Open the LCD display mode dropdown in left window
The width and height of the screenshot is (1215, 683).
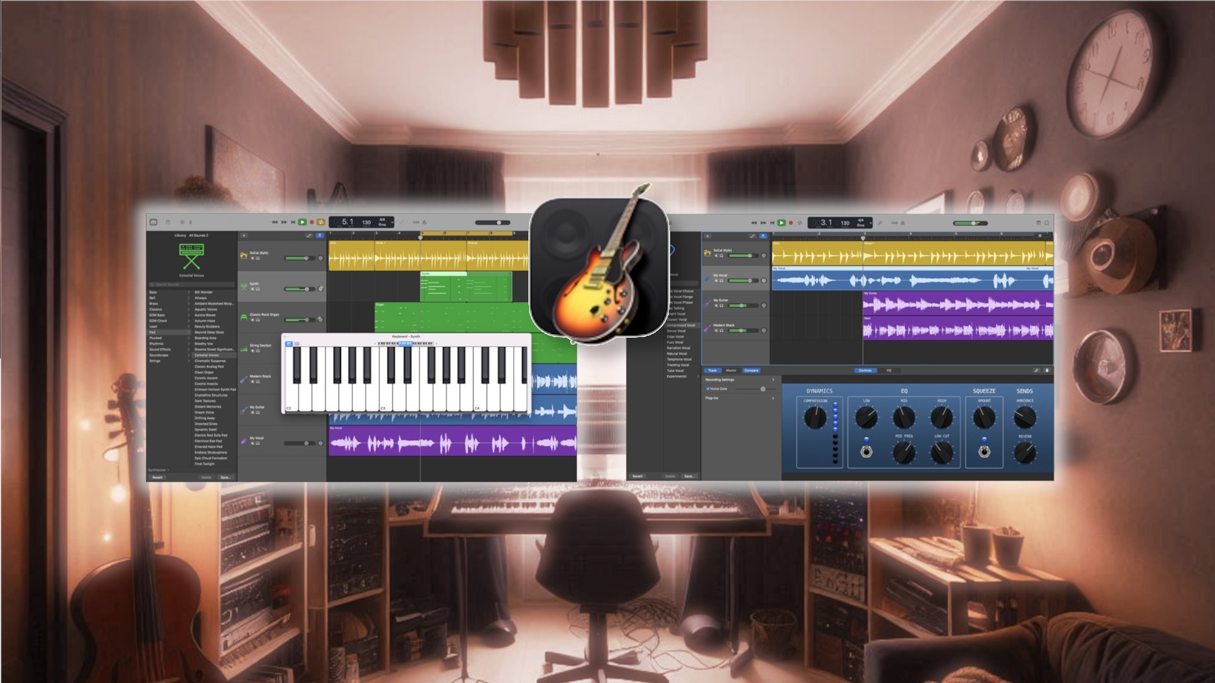392,222
